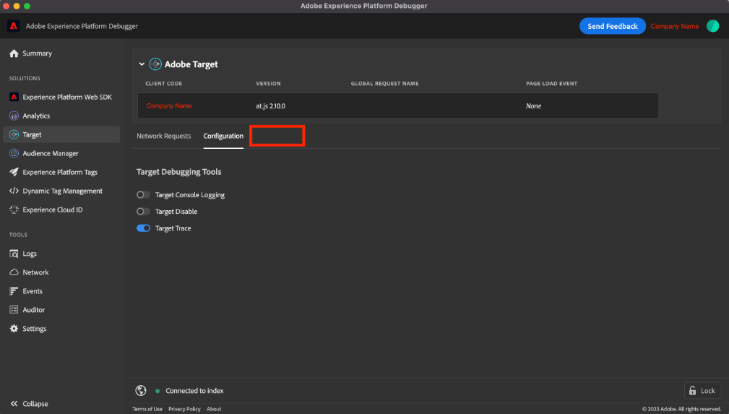The width and height of the screenshot is (729, 414).
Task: Click the Audience Manager icon
Action: click(14, 153)
